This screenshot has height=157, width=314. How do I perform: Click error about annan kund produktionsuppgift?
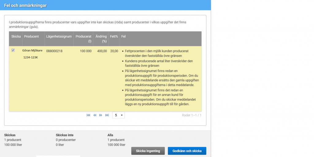pos(160,97)
